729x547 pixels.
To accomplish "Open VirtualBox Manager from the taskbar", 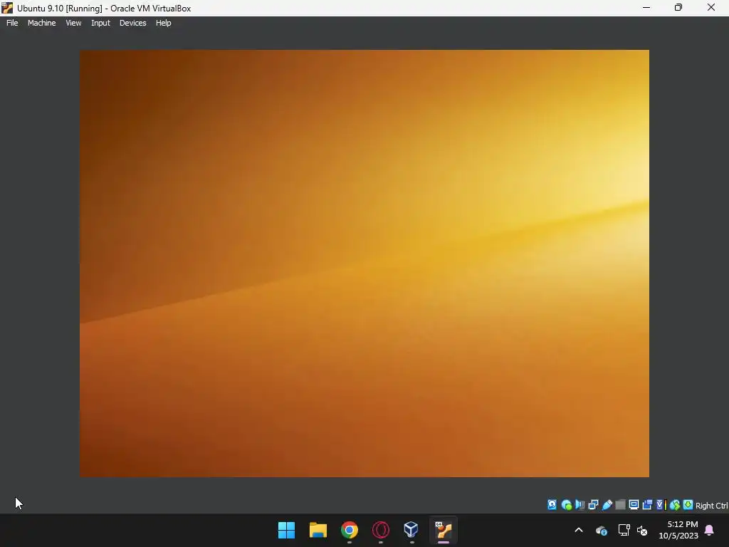I will 411,530.
